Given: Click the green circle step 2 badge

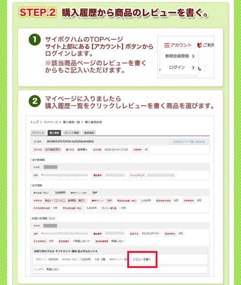Looking at the screenshot, I should point(34,101).
